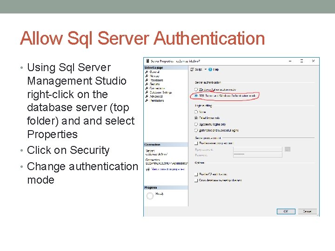This screenshot has height=251, width=335.
Task: Select the Security page
Action: coord(154,84)
